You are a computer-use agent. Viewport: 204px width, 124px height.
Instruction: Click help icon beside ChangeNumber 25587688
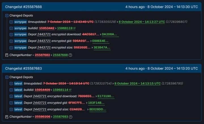(x=70, y=55)
